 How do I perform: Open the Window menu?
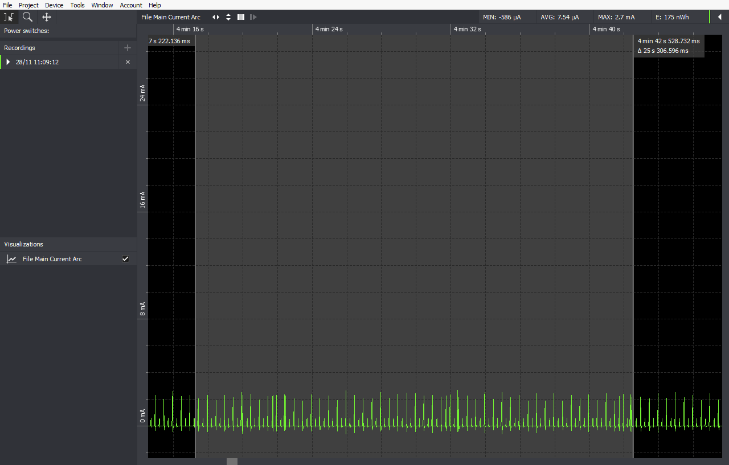pos(102,5)
